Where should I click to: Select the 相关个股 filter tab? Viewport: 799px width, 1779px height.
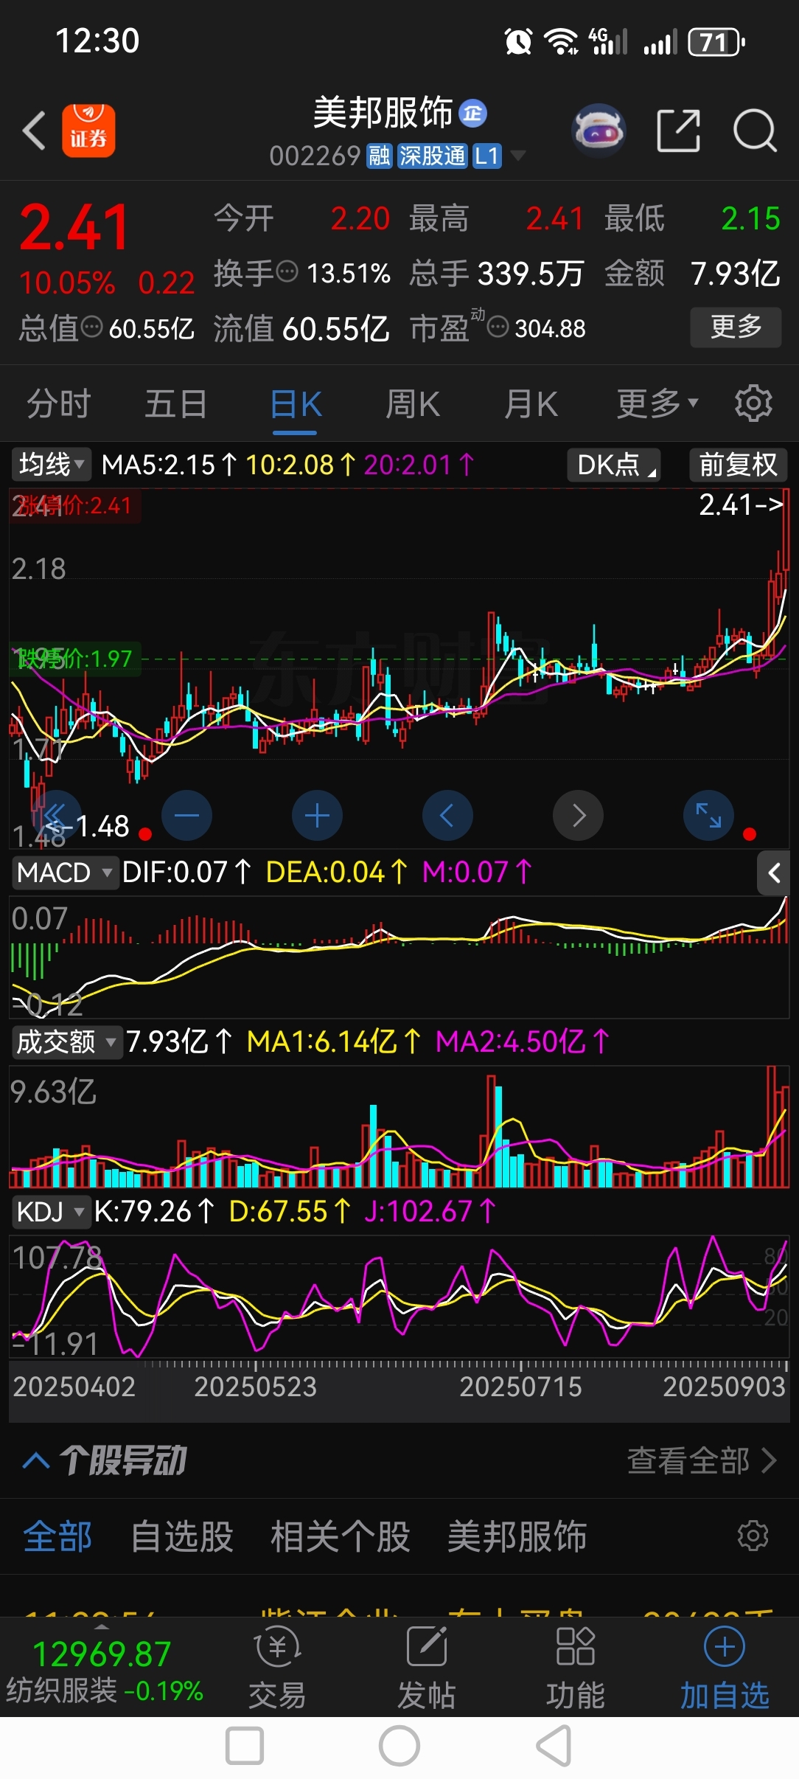point(340,1536)
